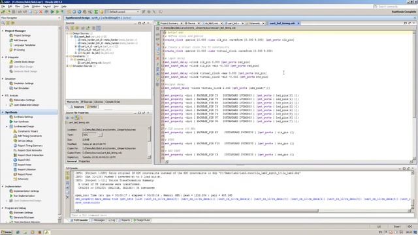Open Project Settings in Flow Navigator
Image resolution: width=418 pixels, height=235 pixels.
[x=22, y=35]
